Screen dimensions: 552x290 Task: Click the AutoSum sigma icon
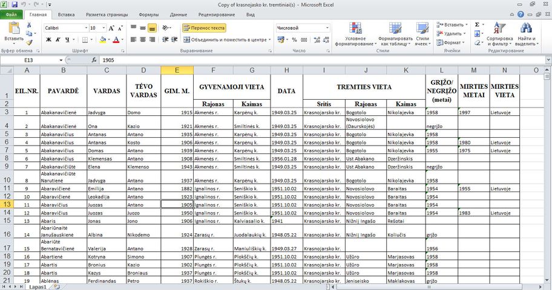coord(477,25)
